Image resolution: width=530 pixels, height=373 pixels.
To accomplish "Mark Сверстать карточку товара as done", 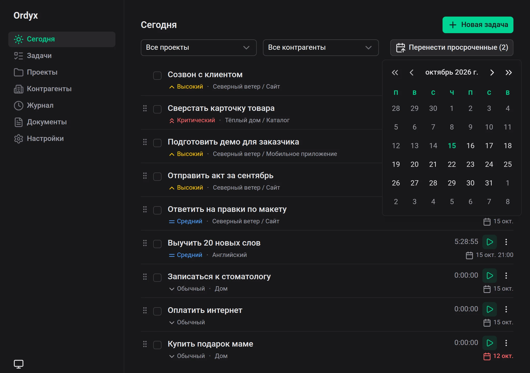I will tap(157, 109).
